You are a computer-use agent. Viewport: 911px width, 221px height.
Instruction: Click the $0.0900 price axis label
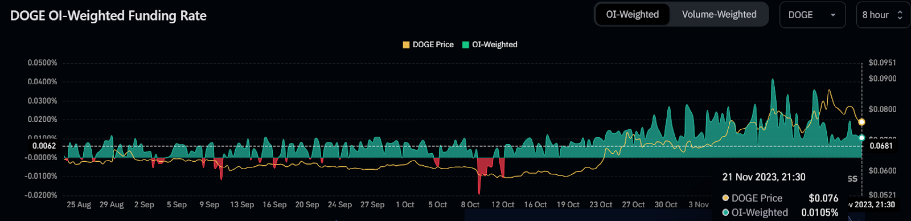pyautogui.click(x=882, y=79)
